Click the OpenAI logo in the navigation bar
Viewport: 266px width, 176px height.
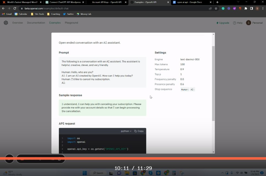click(x=6, y=23)
